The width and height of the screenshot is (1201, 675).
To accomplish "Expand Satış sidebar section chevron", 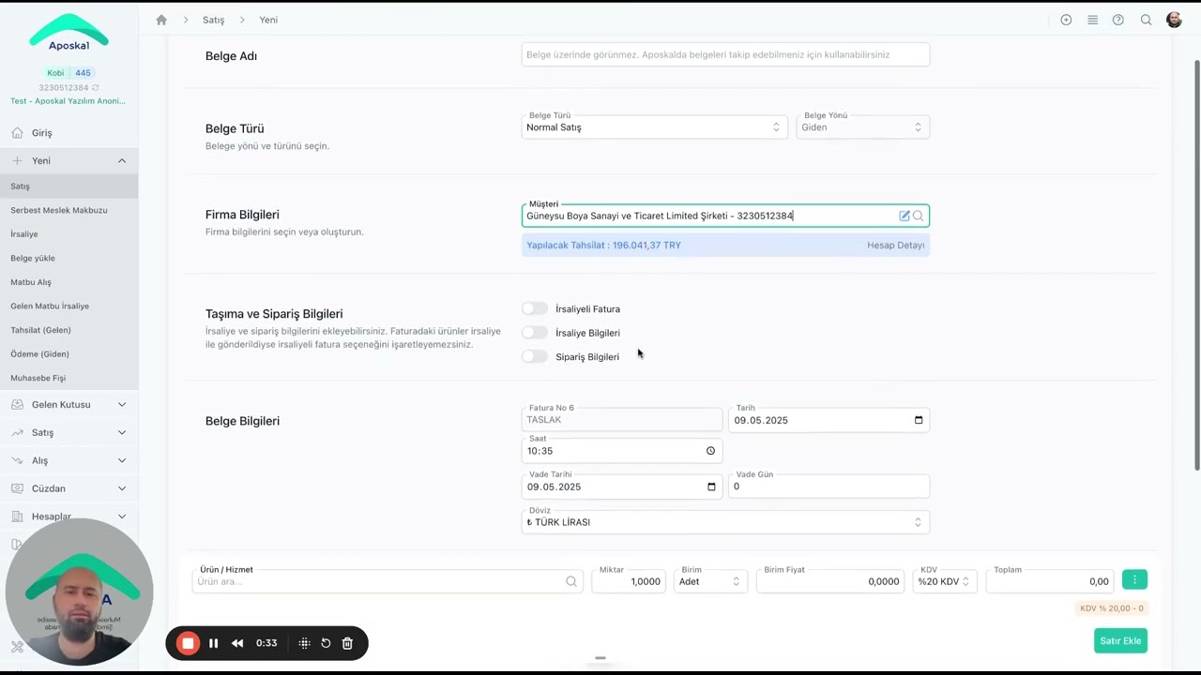I will (122, 433).
